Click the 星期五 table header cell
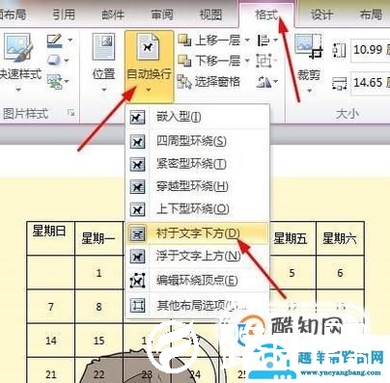This screenshot has height=383, width=390. coord(292,238)
